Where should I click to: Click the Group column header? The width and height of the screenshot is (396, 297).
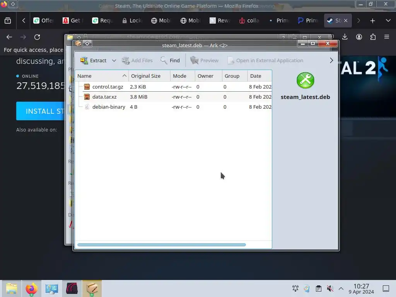tap(235, 76)
